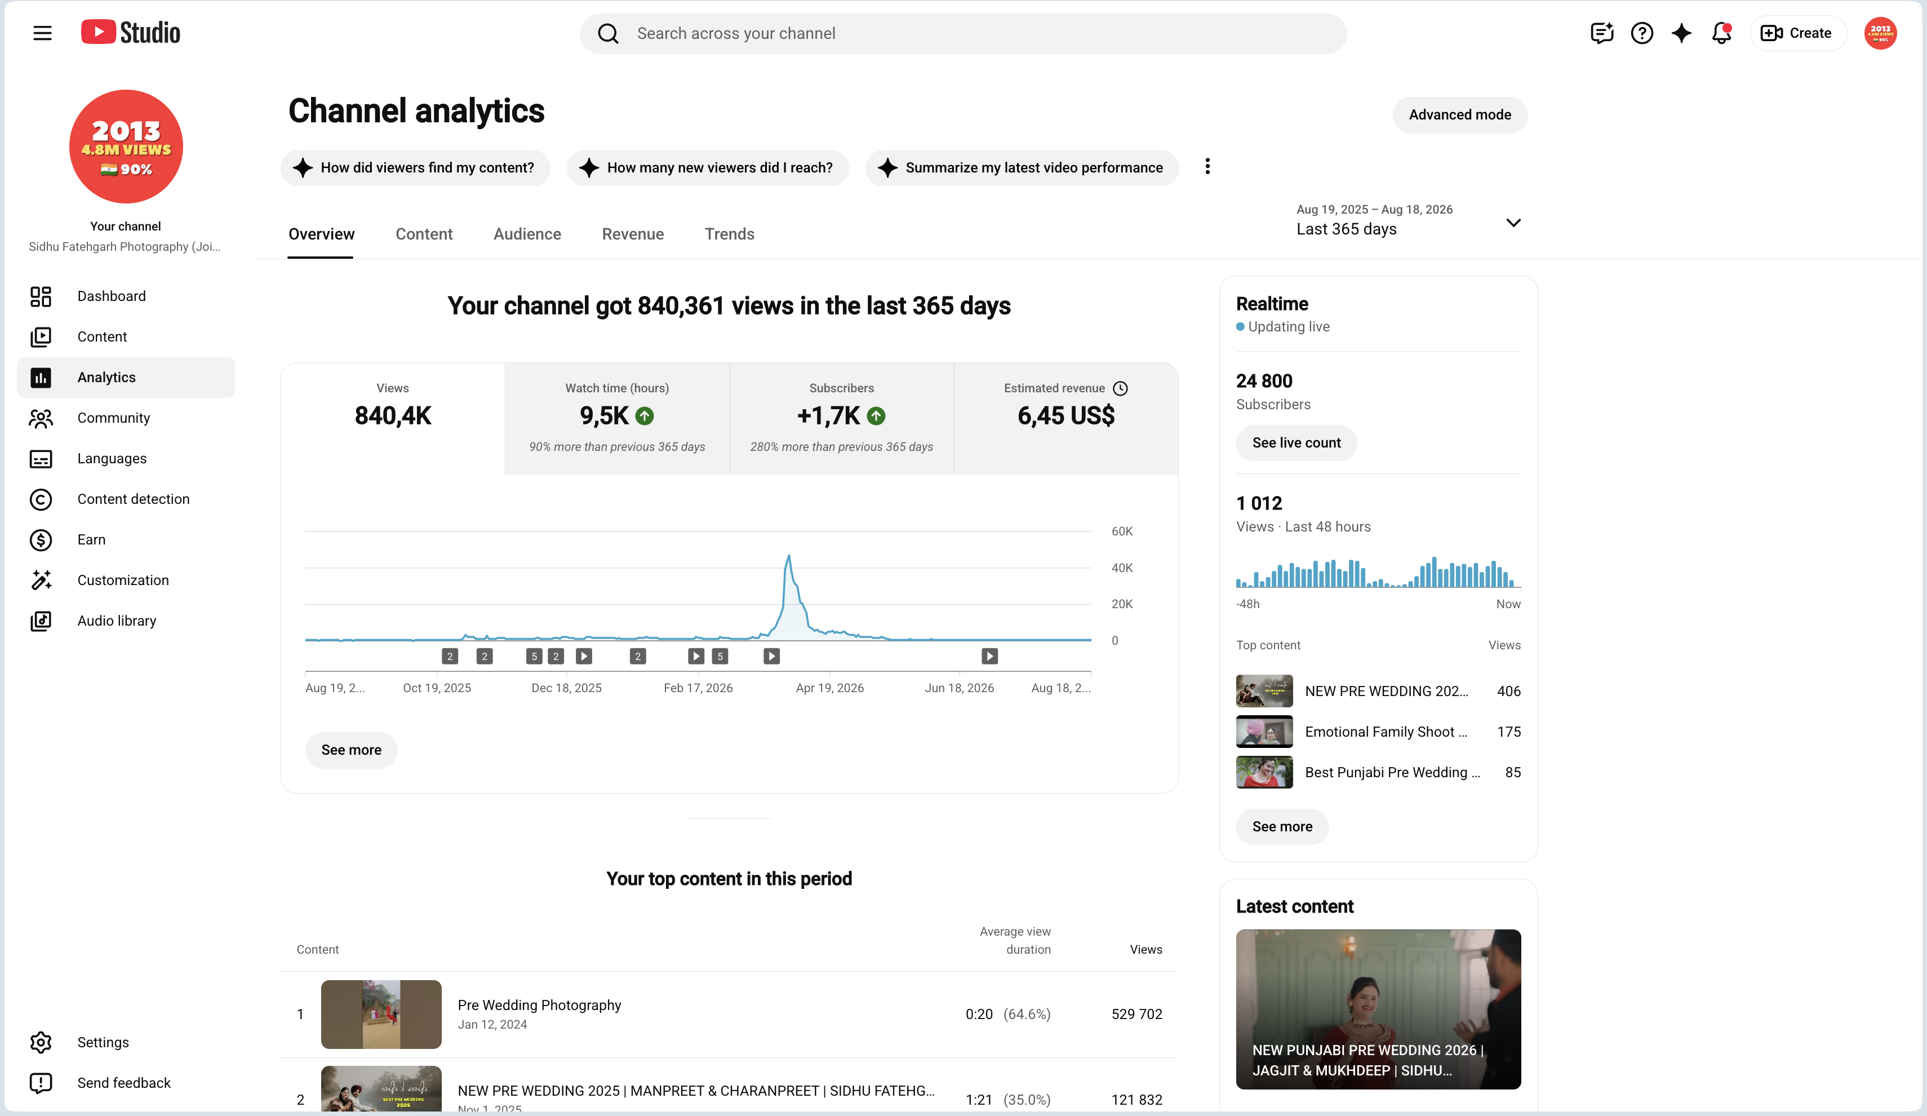This screenshot has width=1927, height=1116.
Task: Click the Advanced mode button
Action: point(1460,115)
